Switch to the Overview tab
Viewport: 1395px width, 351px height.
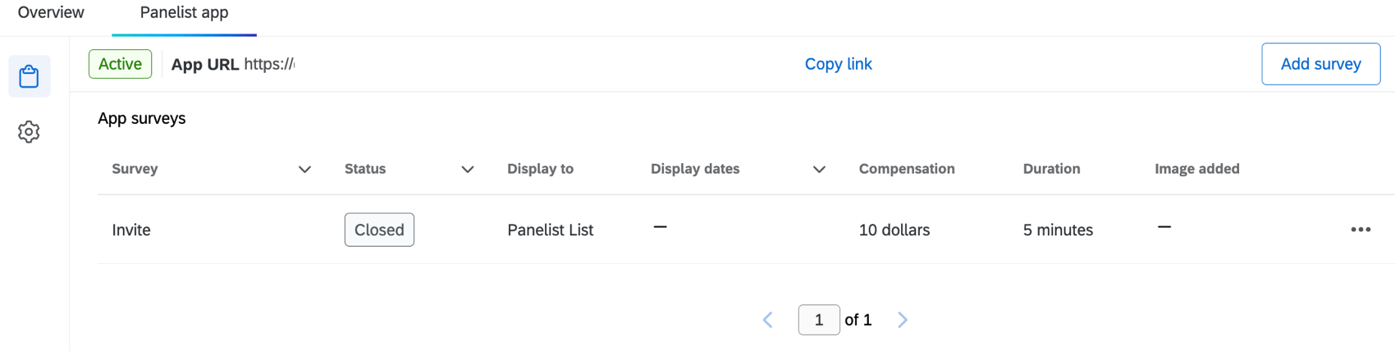click(51, 12)
